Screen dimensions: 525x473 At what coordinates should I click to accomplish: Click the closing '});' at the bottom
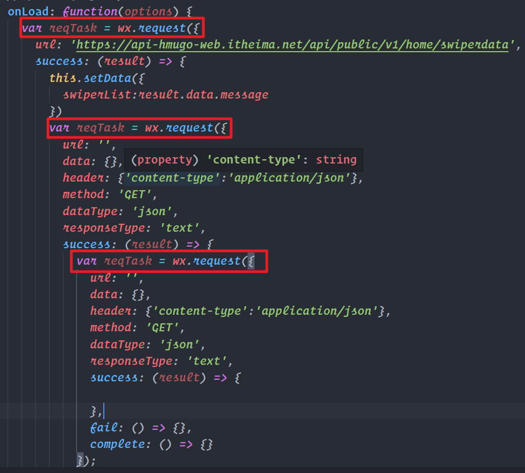point(86,461)
